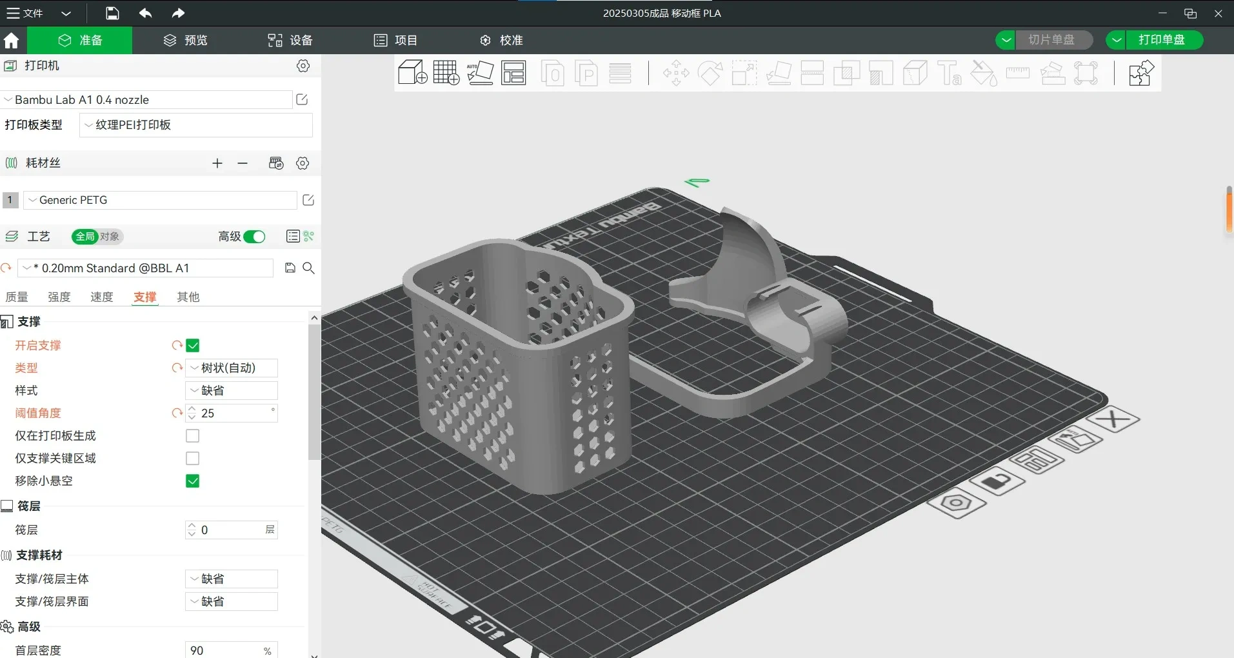Edit the Generic PETG filament preset
1234x658 pixels.
[308, 200]
